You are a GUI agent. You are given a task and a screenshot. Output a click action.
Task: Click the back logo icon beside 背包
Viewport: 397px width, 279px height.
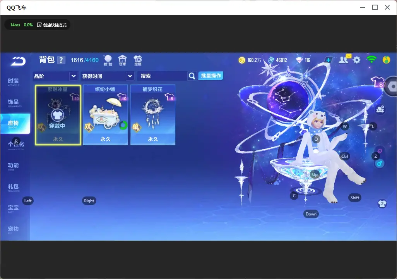[18, 61]
